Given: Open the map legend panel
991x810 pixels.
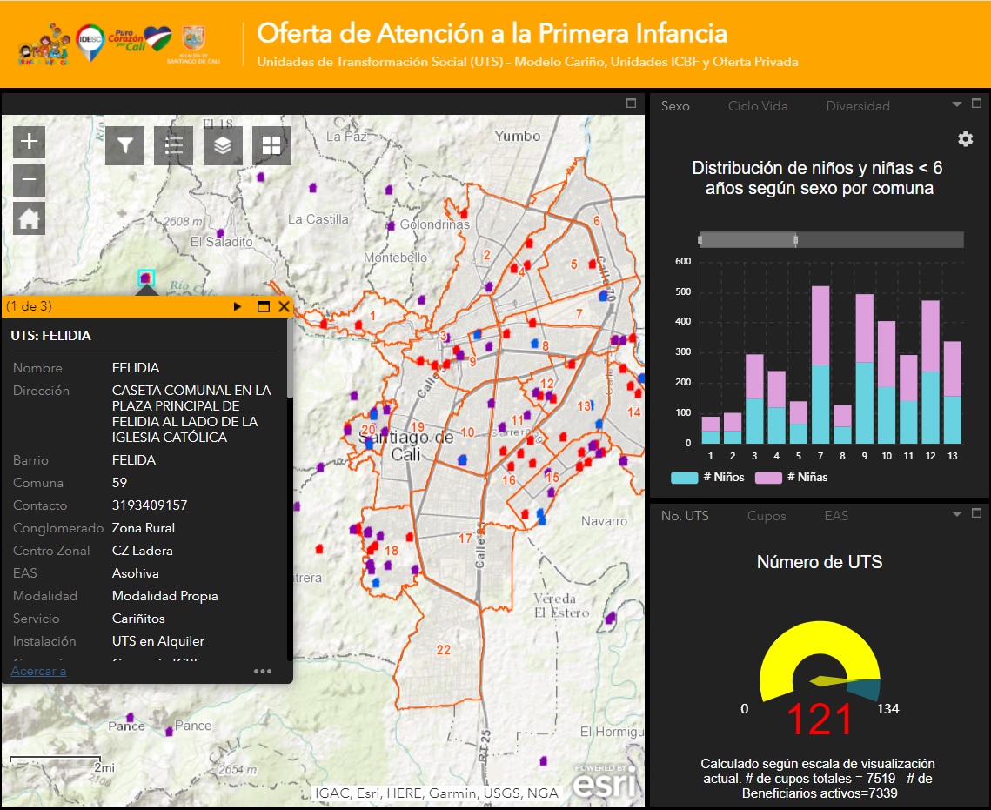Looking at the screenshot, I should [x=173, y=145].
